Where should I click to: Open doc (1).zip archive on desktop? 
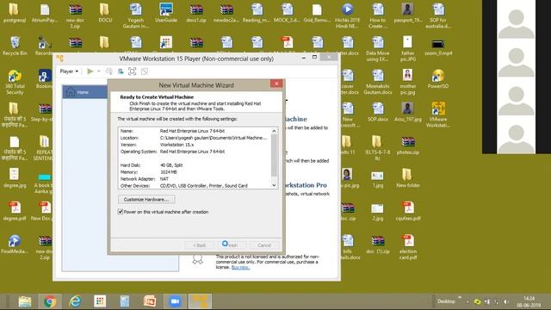[378, 245]
